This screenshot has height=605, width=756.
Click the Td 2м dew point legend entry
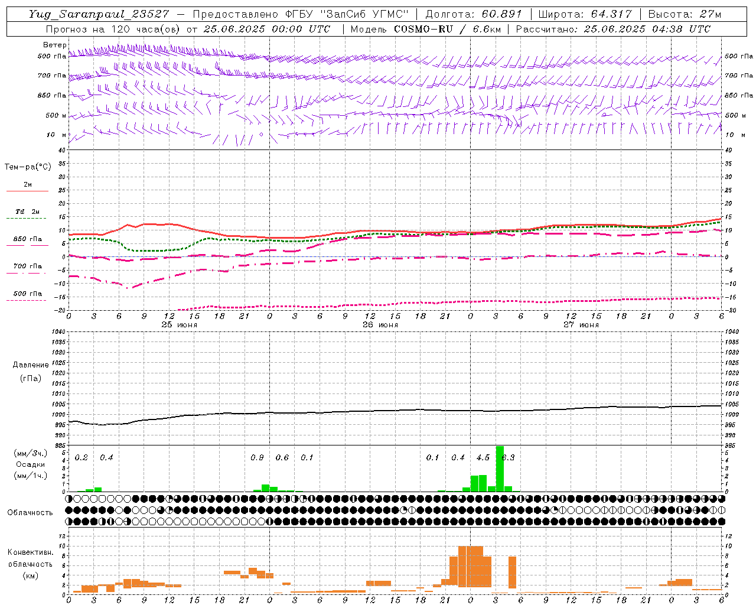click(27, 212)
